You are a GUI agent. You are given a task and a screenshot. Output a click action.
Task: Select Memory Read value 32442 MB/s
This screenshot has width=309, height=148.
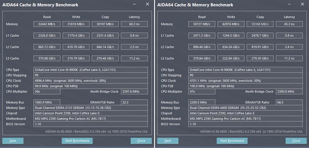tap(47, 24)
